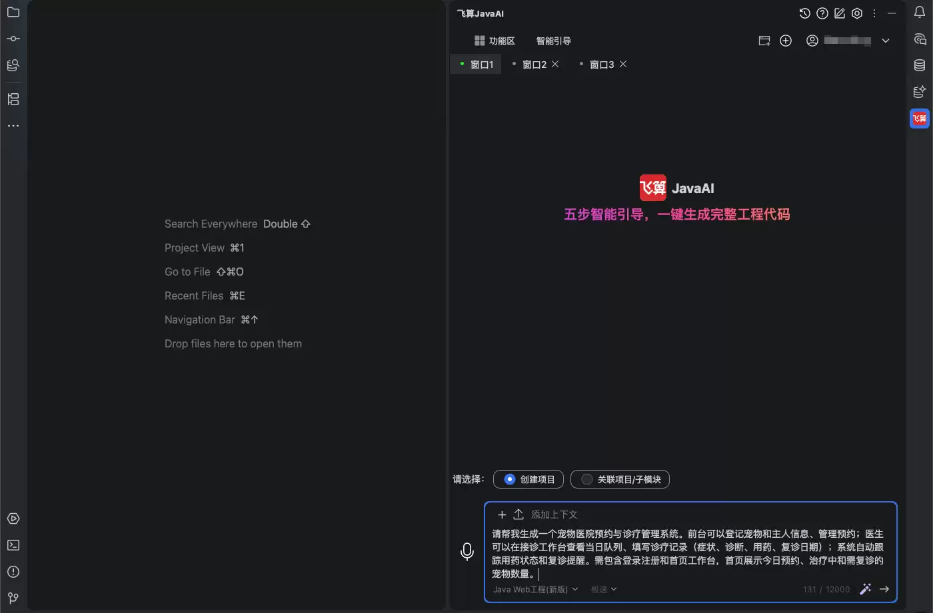The image size is (933, 613).
Task: Open the Commit tool window
Action: click(x=13, y=39)
